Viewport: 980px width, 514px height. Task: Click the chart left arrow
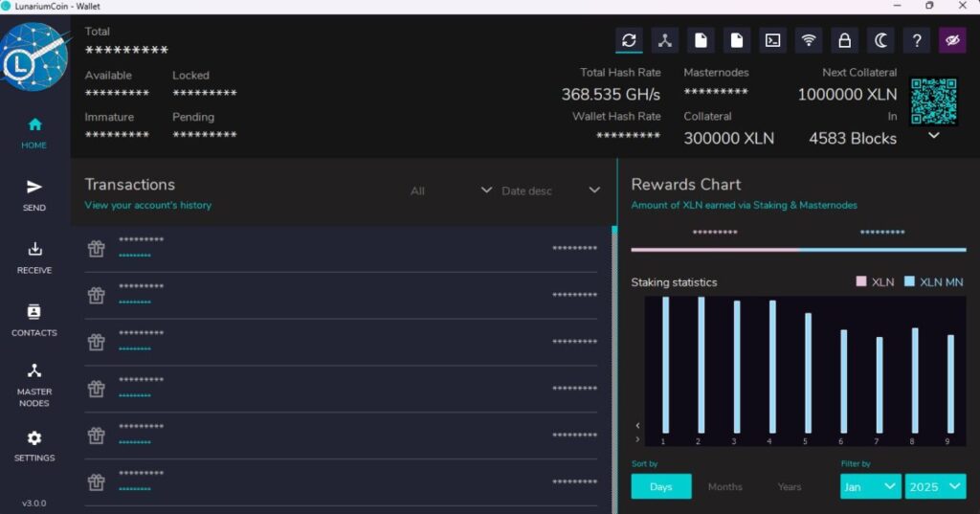click(637, 426)
